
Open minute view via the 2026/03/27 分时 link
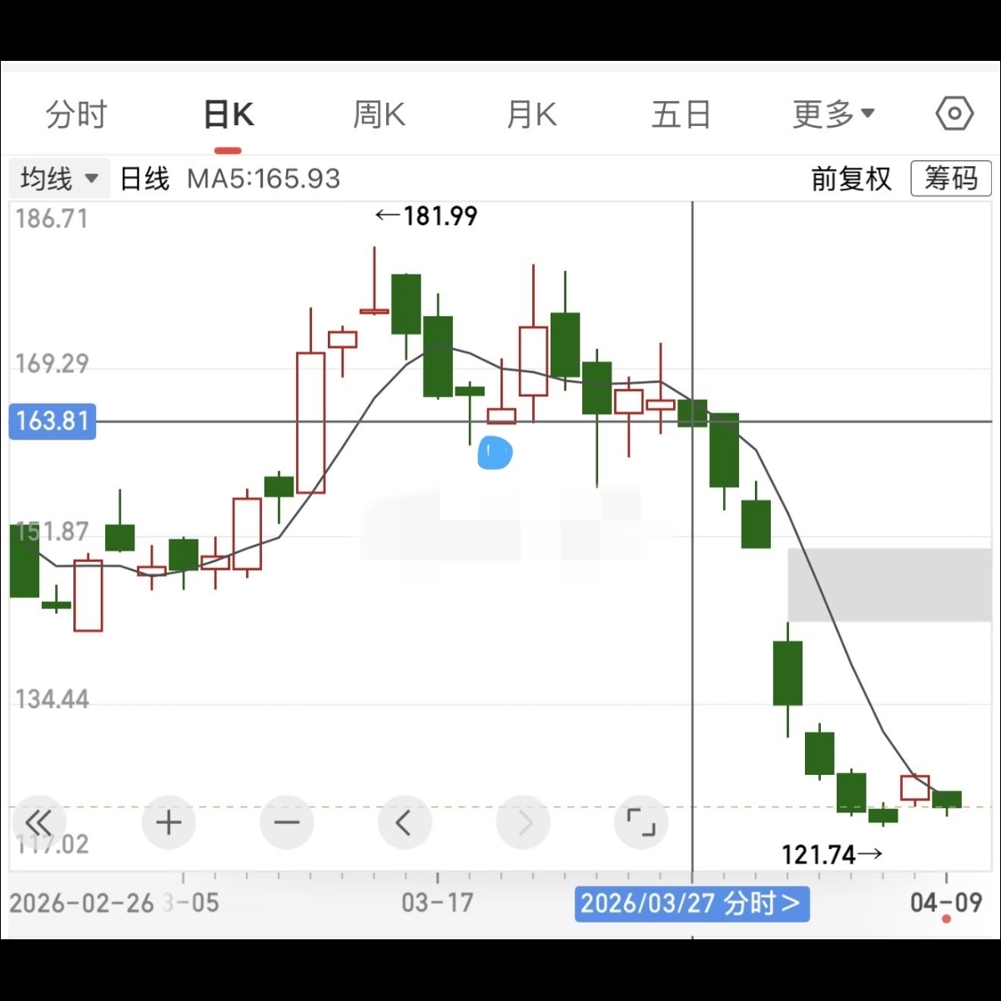(x=692, y=903)
